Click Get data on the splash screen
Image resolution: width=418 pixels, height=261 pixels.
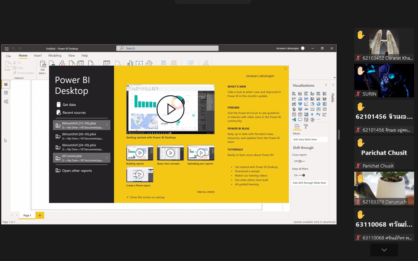66,105
